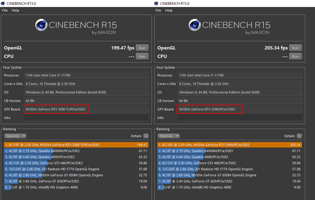
Task: Click OS value field in right window
Action: coord(240,92)
